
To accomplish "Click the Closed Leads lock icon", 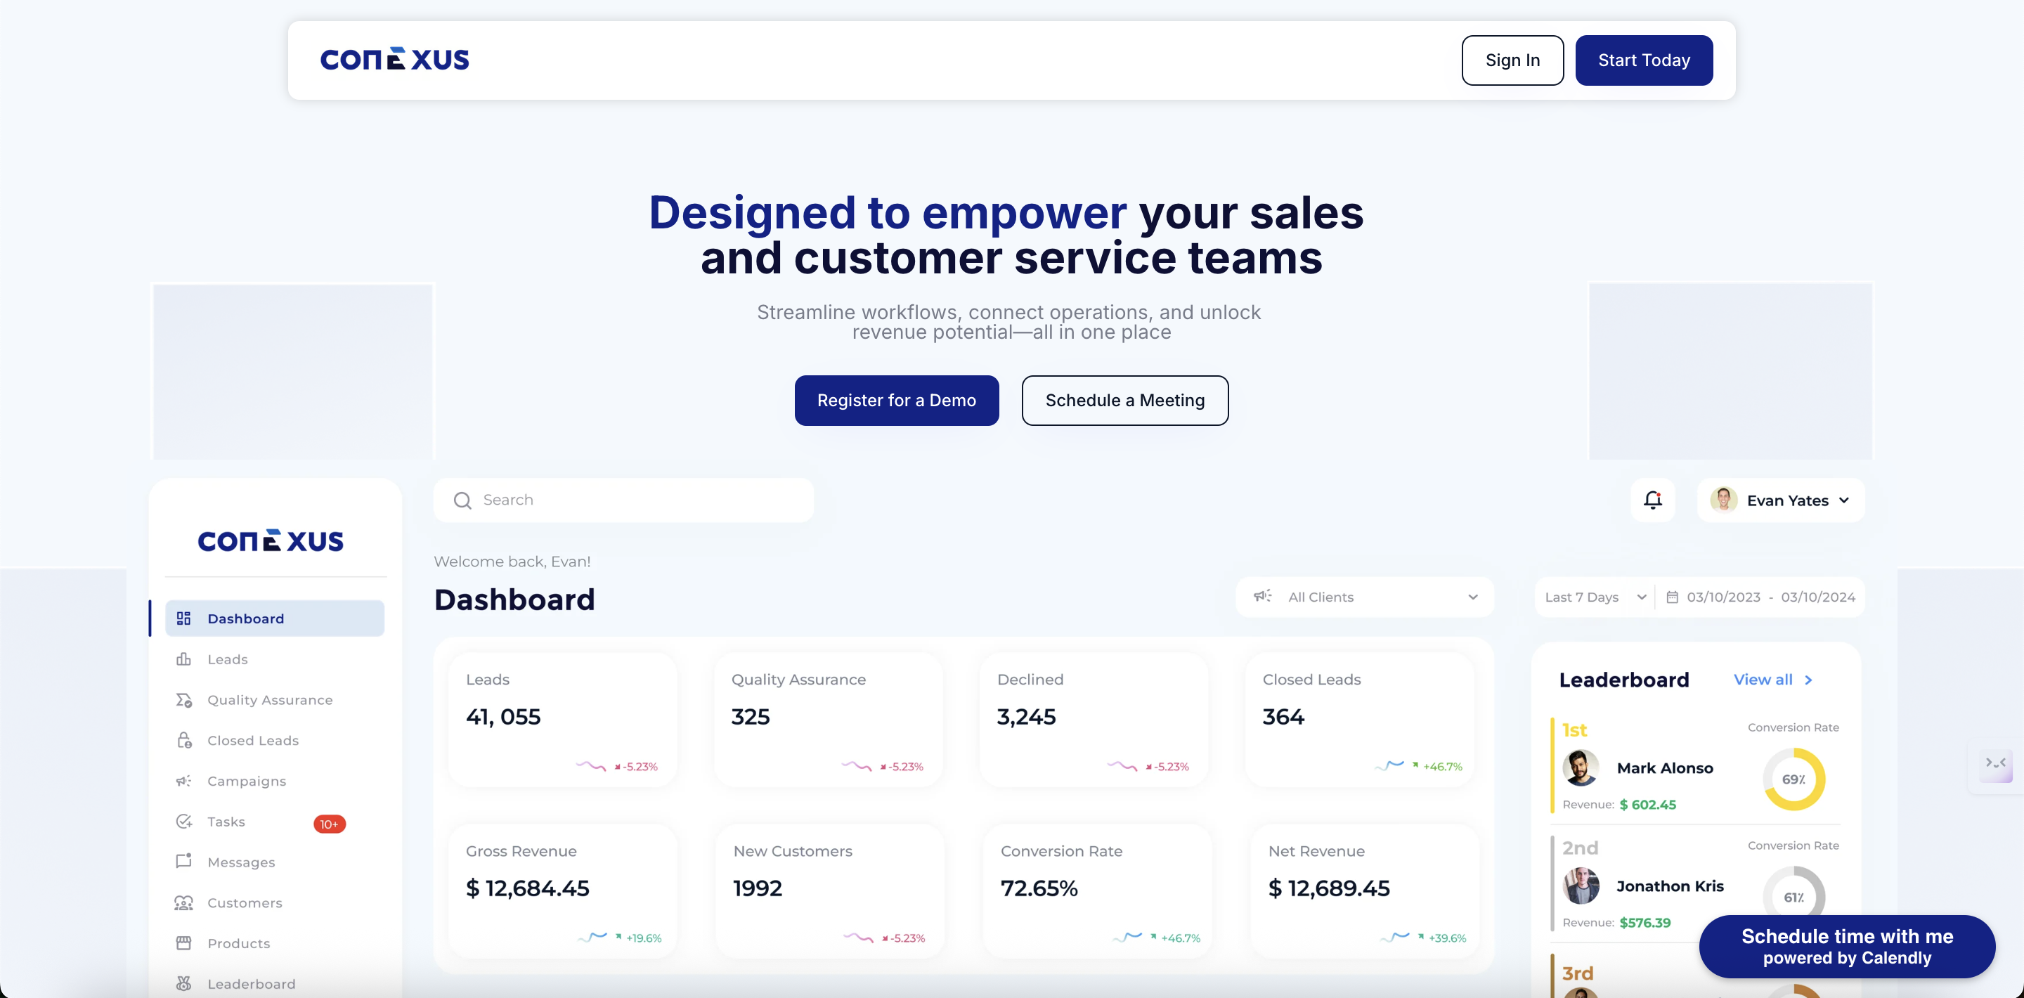I will click(184, 740).
